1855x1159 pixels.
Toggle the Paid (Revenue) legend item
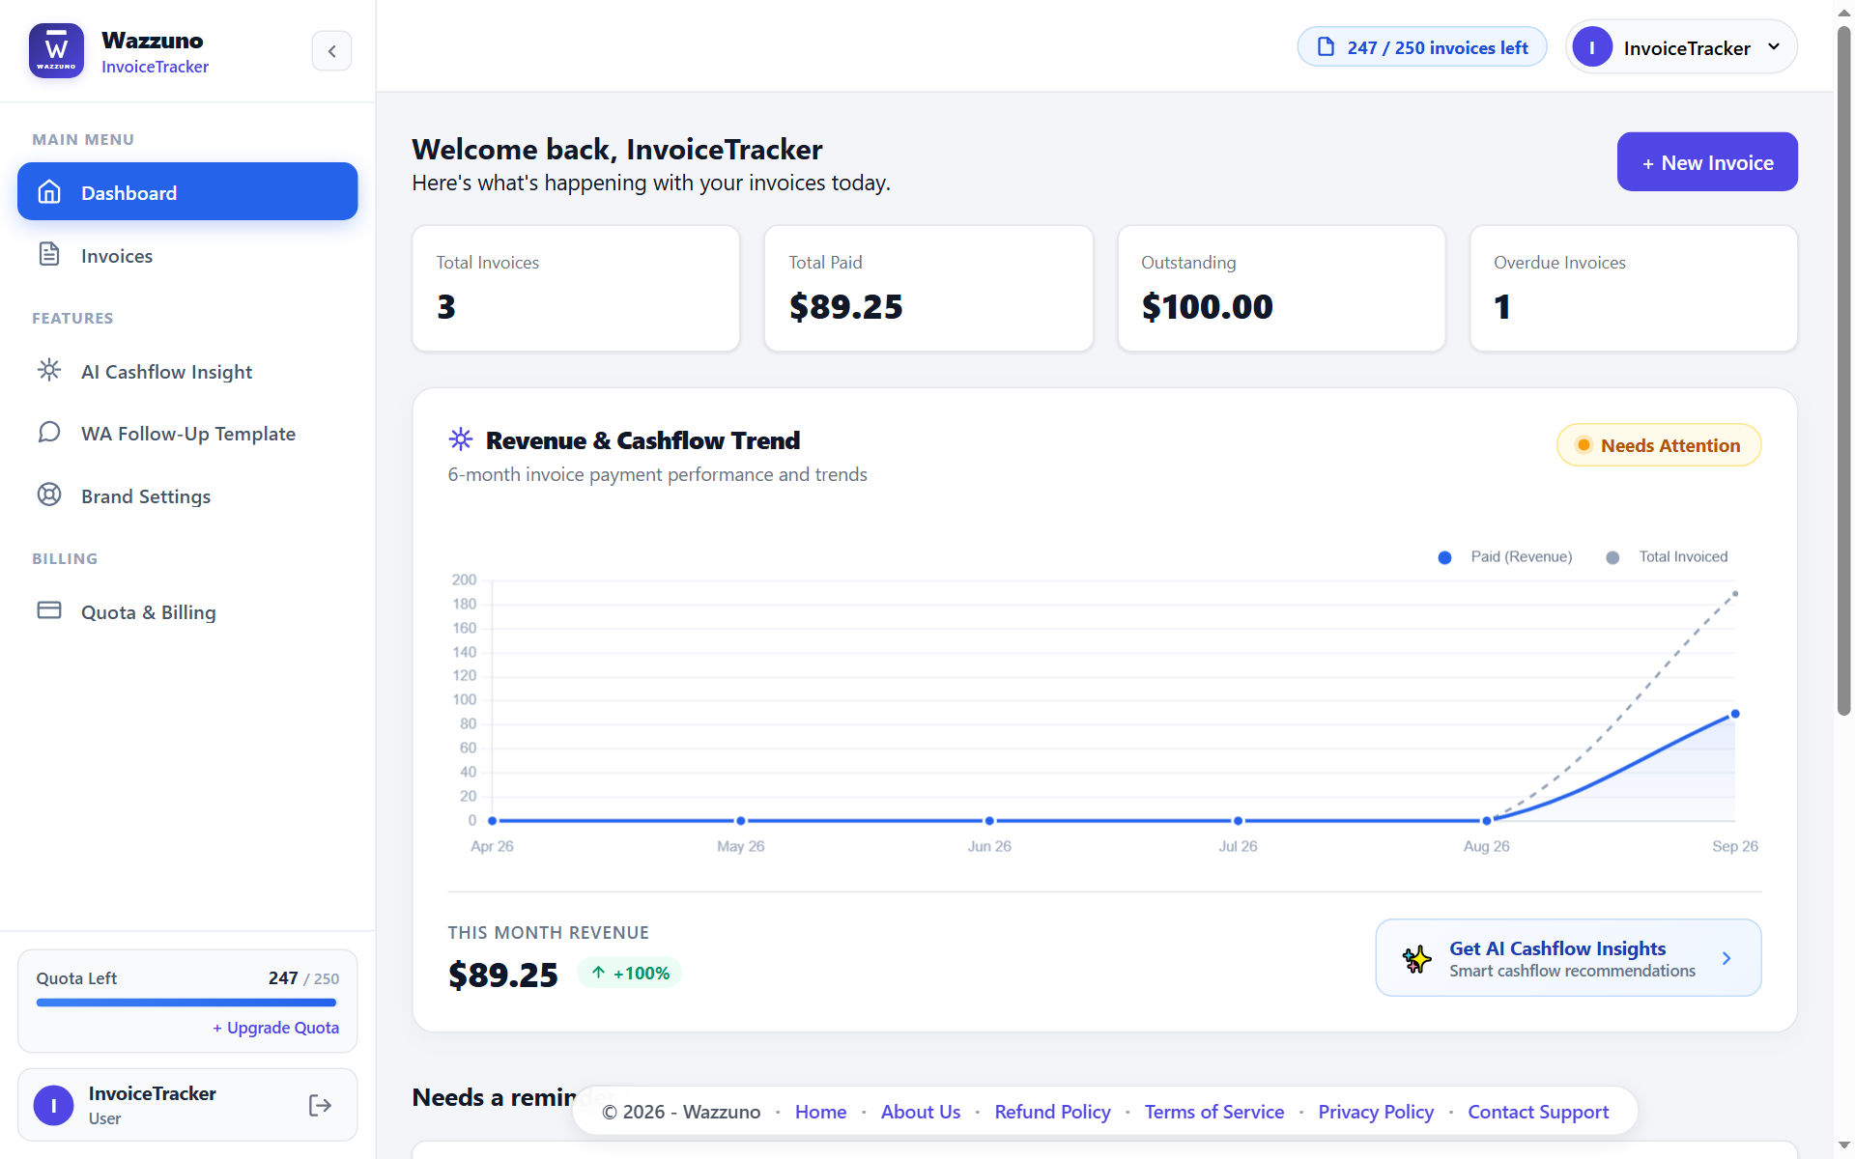point(1504,557)
